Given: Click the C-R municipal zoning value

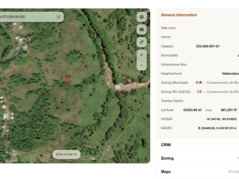Looking at the screenshot, I should click(x=199, y=83).
